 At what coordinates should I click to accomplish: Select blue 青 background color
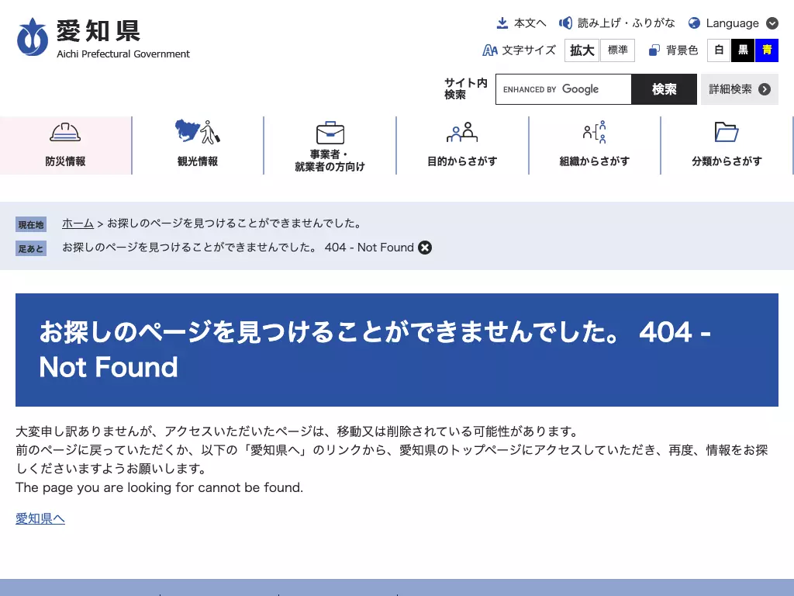767,50
